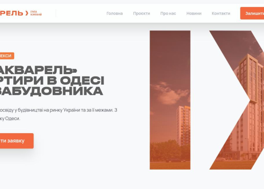Viewport: 264px width, 189px height.
Task: Select the 'АКВАРЕЛЬ' heading line
Action: pos(38,70)
